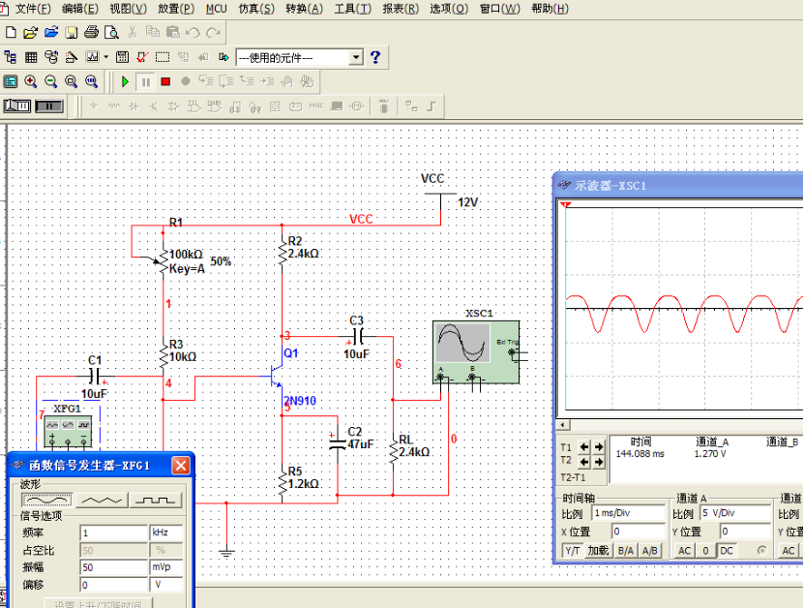Open the 工具(T) tools menu

pyautogui.click(x=352, y=9)
